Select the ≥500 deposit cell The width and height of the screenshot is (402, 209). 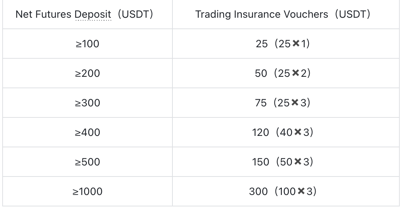tap(88, 162)
